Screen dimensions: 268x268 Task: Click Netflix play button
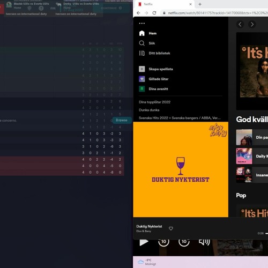point(144,242)
